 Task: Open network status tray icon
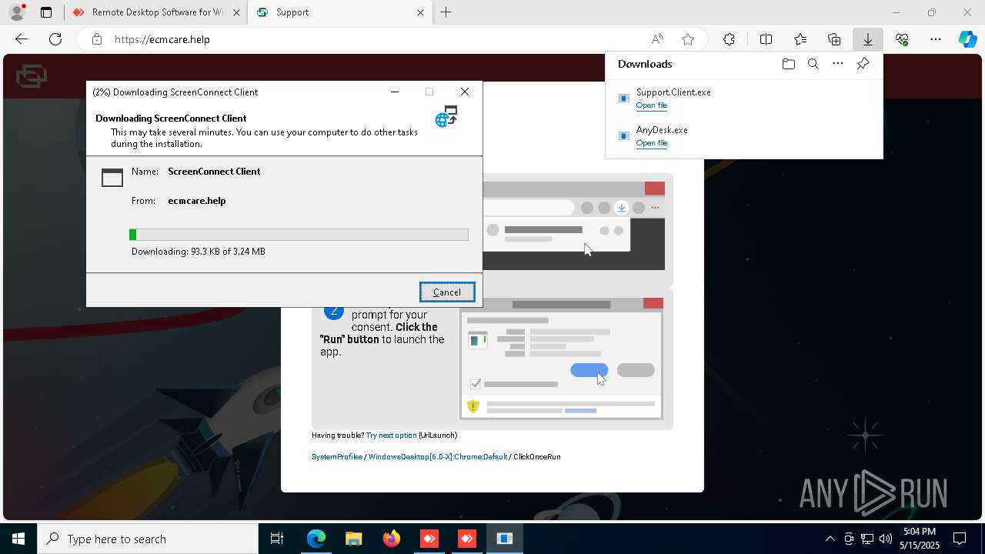tap(867, 539)
